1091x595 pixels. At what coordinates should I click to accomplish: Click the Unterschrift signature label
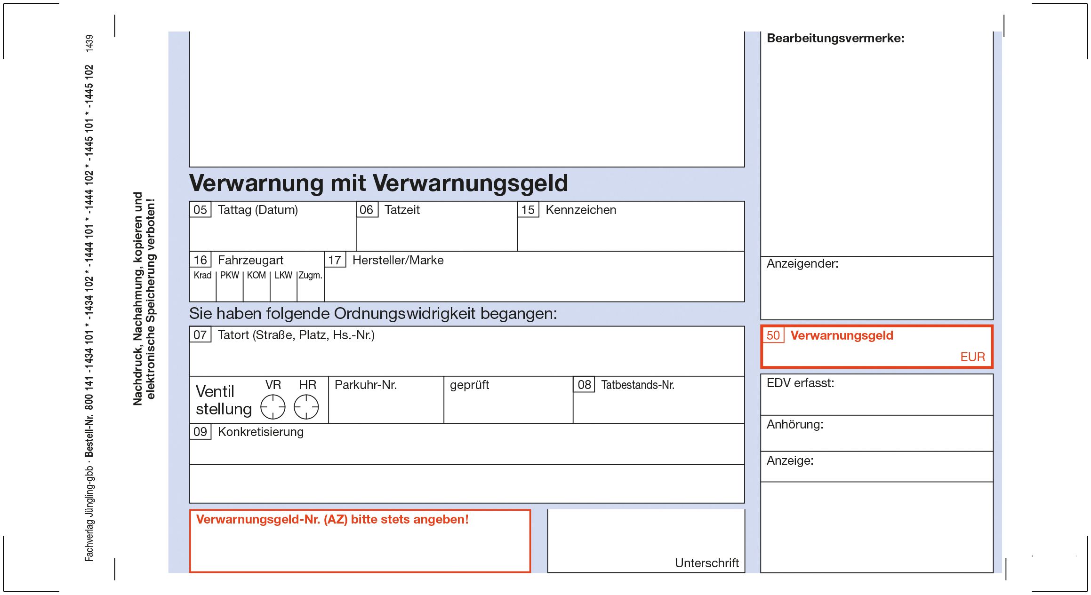(706, 563)
